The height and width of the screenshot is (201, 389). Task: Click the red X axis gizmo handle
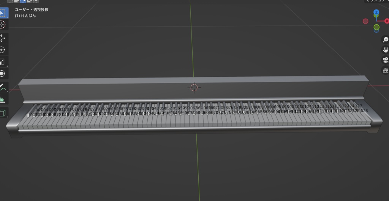click(386, 21)
